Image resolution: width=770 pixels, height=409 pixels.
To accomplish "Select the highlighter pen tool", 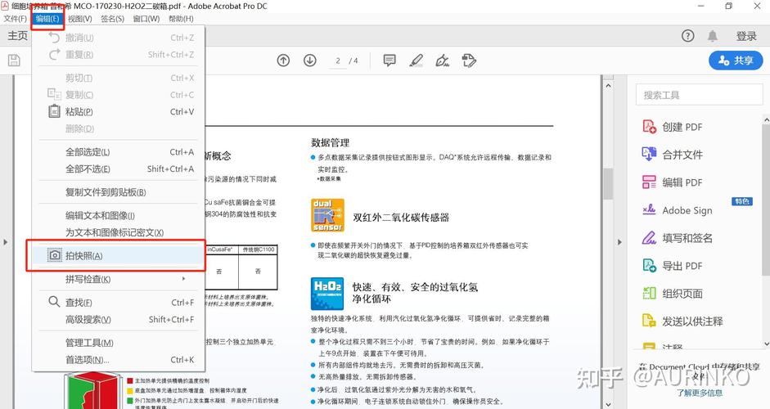I will point(416,61).
